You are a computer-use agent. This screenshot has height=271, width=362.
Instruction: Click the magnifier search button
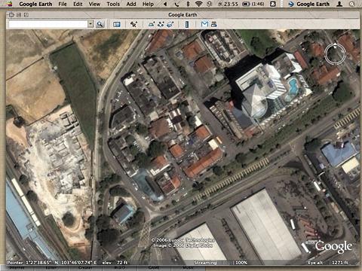100,24
